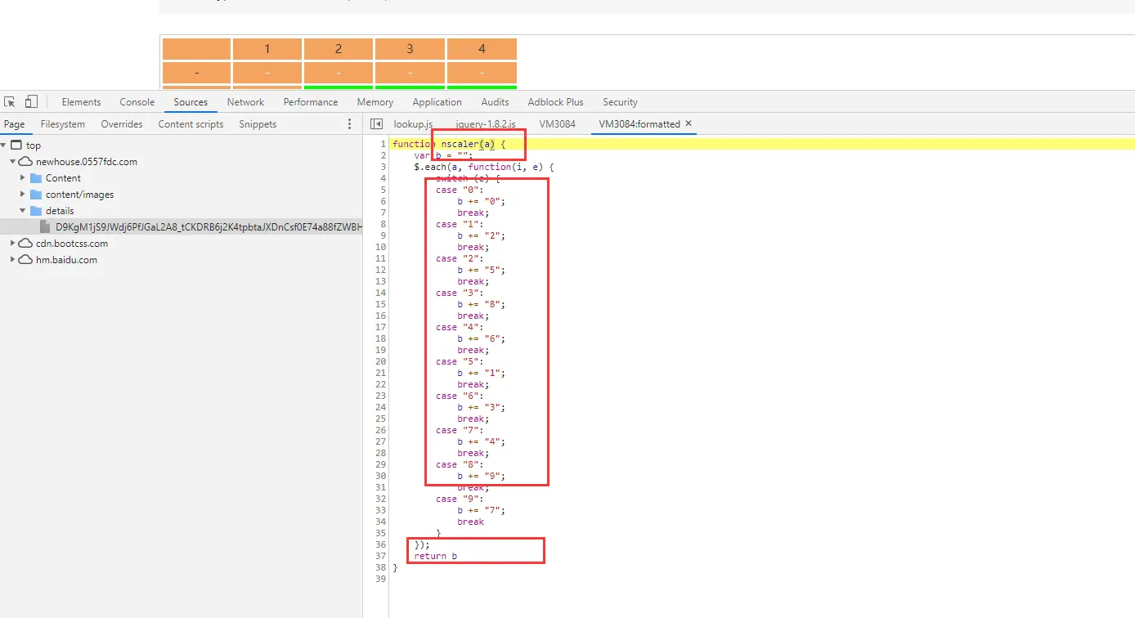Click the code line case "9":
1135x618 pixels.
[460, 499]
